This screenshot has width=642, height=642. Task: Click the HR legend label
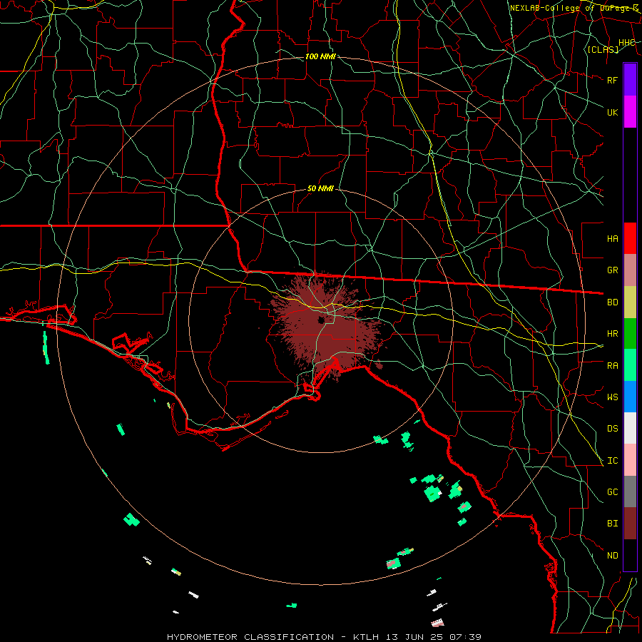pyautogui.click(x=612, y=334)
